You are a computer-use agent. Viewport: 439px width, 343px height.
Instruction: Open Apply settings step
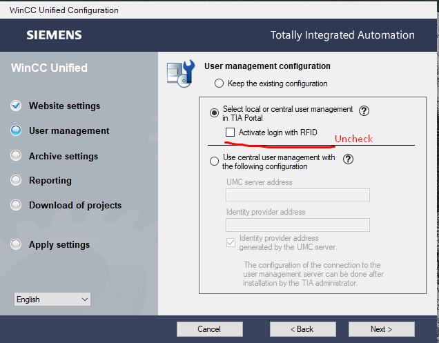[x=59, y=244]
